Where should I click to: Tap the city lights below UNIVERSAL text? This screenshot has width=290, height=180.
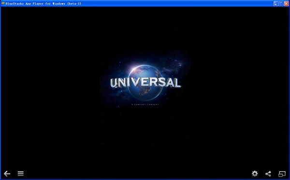click(145, 92)
